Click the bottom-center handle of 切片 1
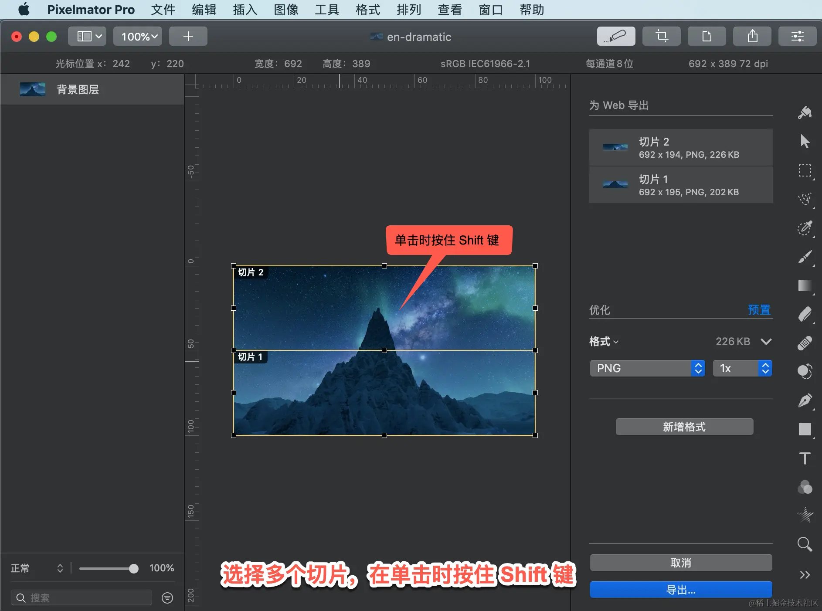822x611 pixels. 384,435
